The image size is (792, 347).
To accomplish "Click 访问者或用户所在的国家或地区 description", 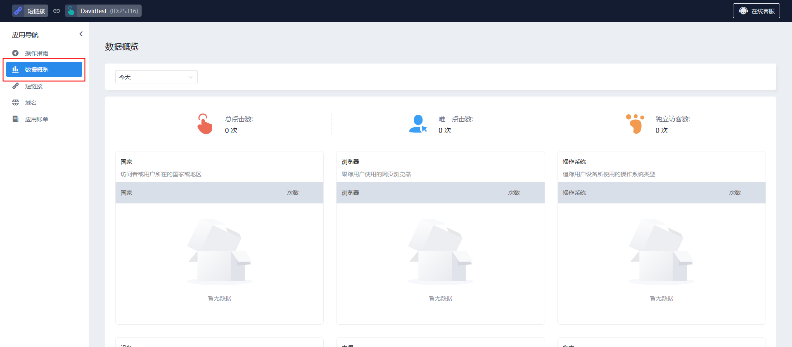I will pyautogui.click(x=161, y=174).
